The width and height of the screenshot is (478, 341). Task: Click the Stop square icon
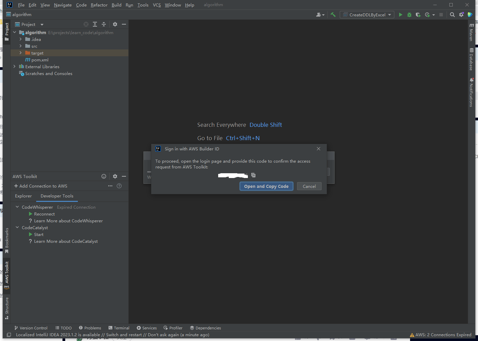[x=441, y=15]
